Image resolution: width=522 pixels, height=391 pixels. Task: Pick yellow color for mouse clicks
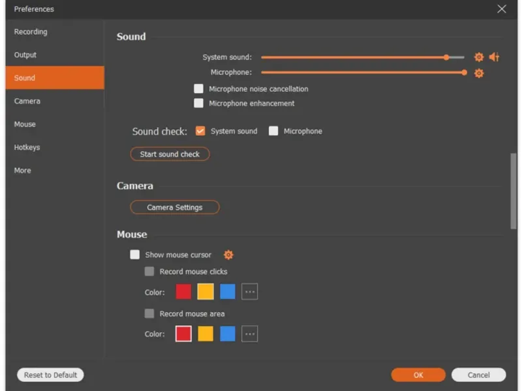click(206, 291)
